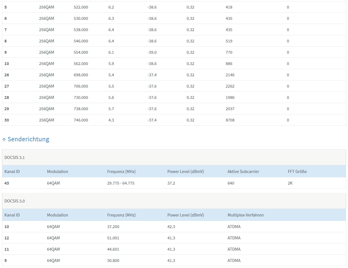Select frequency 698.000 cell
Screen dimensions: 348x268
pyautogui.click(x=81, y=75)
